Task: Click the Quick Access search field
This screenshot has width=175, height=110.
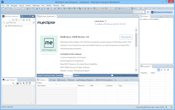Action: pyautogui.click(x=139, y=12)
